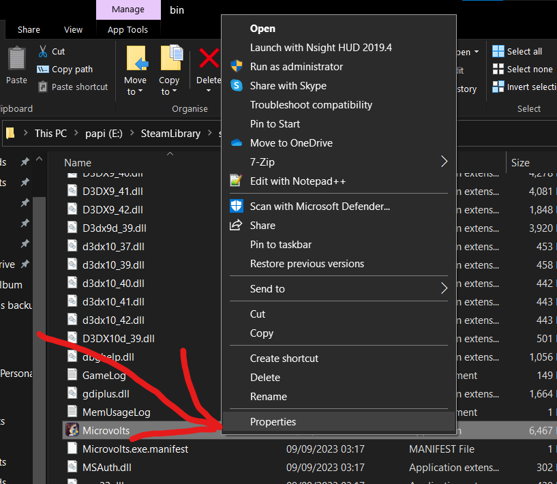Expand the 7-Zip submenu arrow
Image resolution: width=557 pixels, height=484 pixels.
tap(444, 162)
